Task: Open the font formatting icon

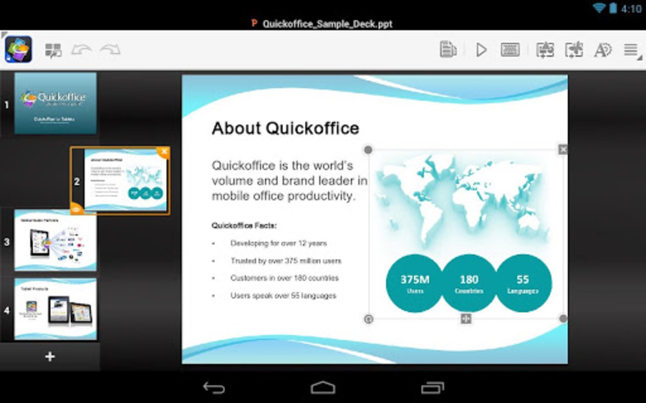Action: pos(602,49)
